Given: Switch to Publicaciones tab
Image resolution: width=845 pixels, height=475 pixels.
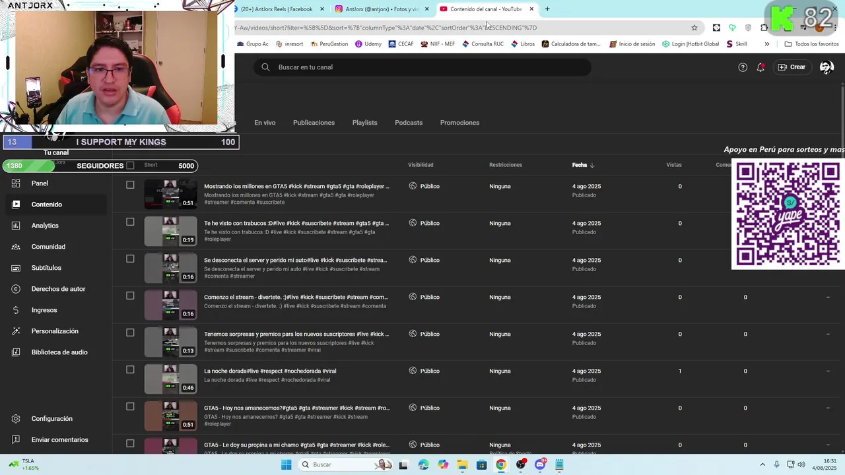Looking at the screenshot, I should 314,123.
